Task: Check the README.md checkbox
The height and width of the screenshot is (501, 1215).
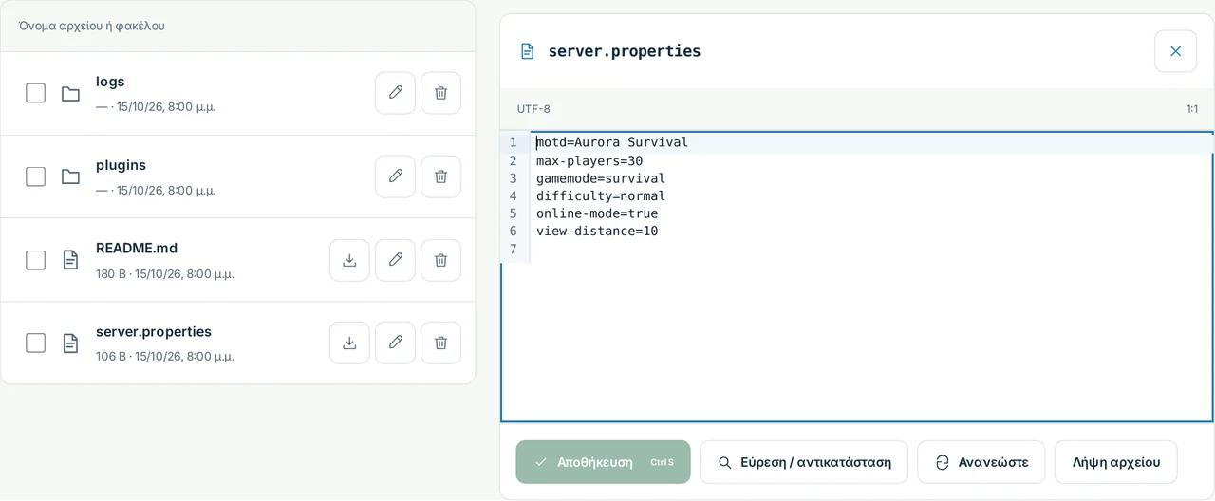Action: point(35,260)
